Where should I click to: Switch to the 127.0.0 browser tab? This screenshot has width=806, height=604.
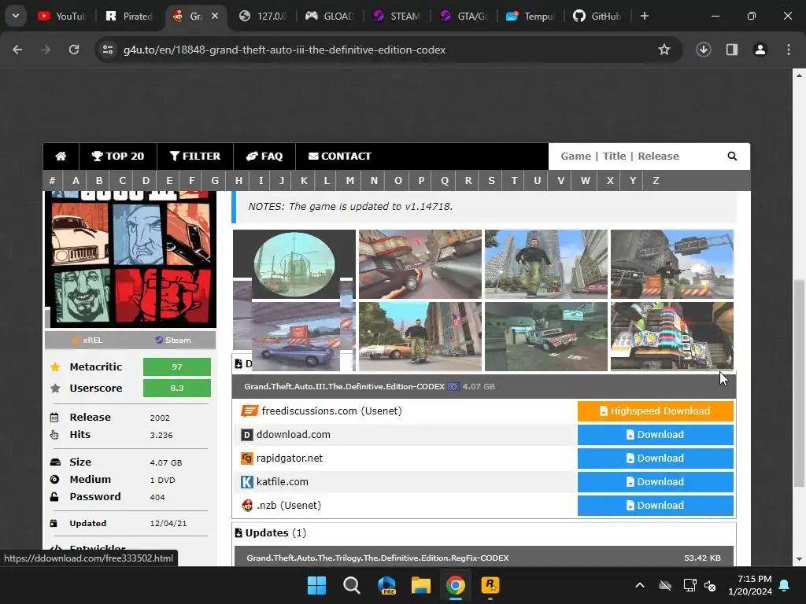(263, 16)
